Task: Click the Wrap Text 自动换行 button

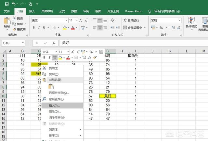Action: tap(131, 20)
